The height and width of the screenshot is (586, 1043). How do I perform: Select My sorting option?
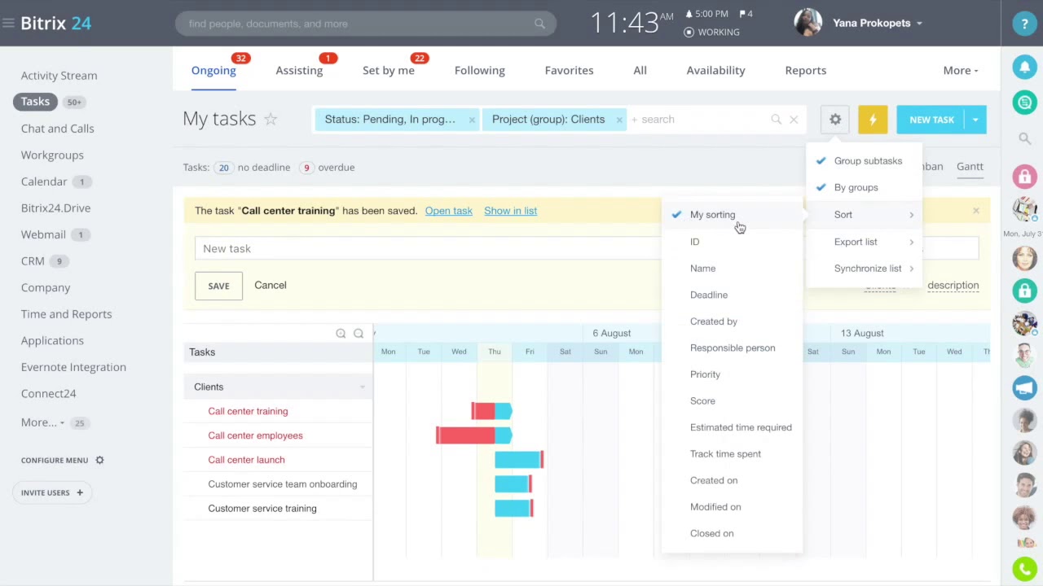coord(732,215)
